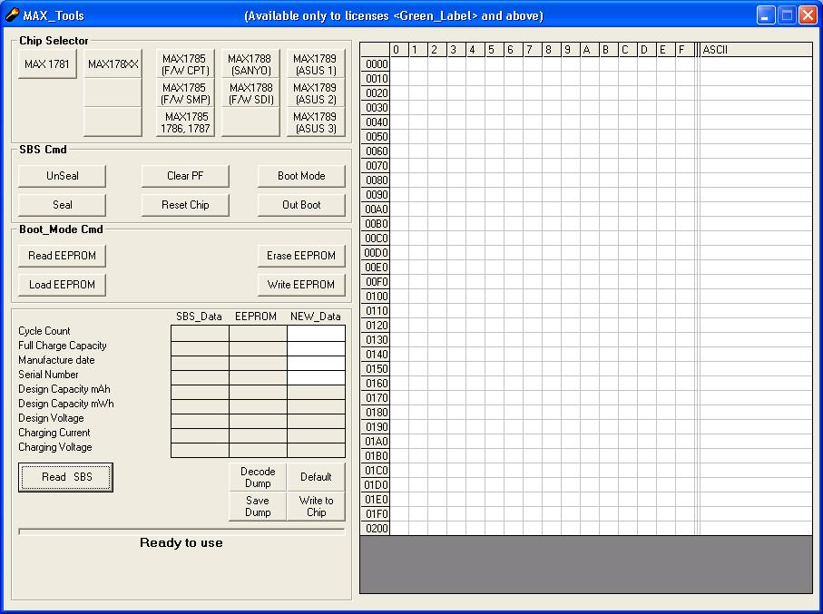Enter Boot Mode via its button
This screenshot has width=823, height=614.
301,176
